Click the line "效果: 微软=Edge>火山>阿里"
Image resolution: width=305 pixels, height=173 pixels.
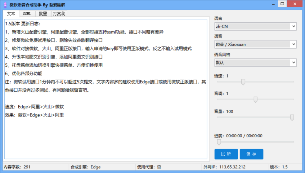pyautogui.click(x=34, y=115)
